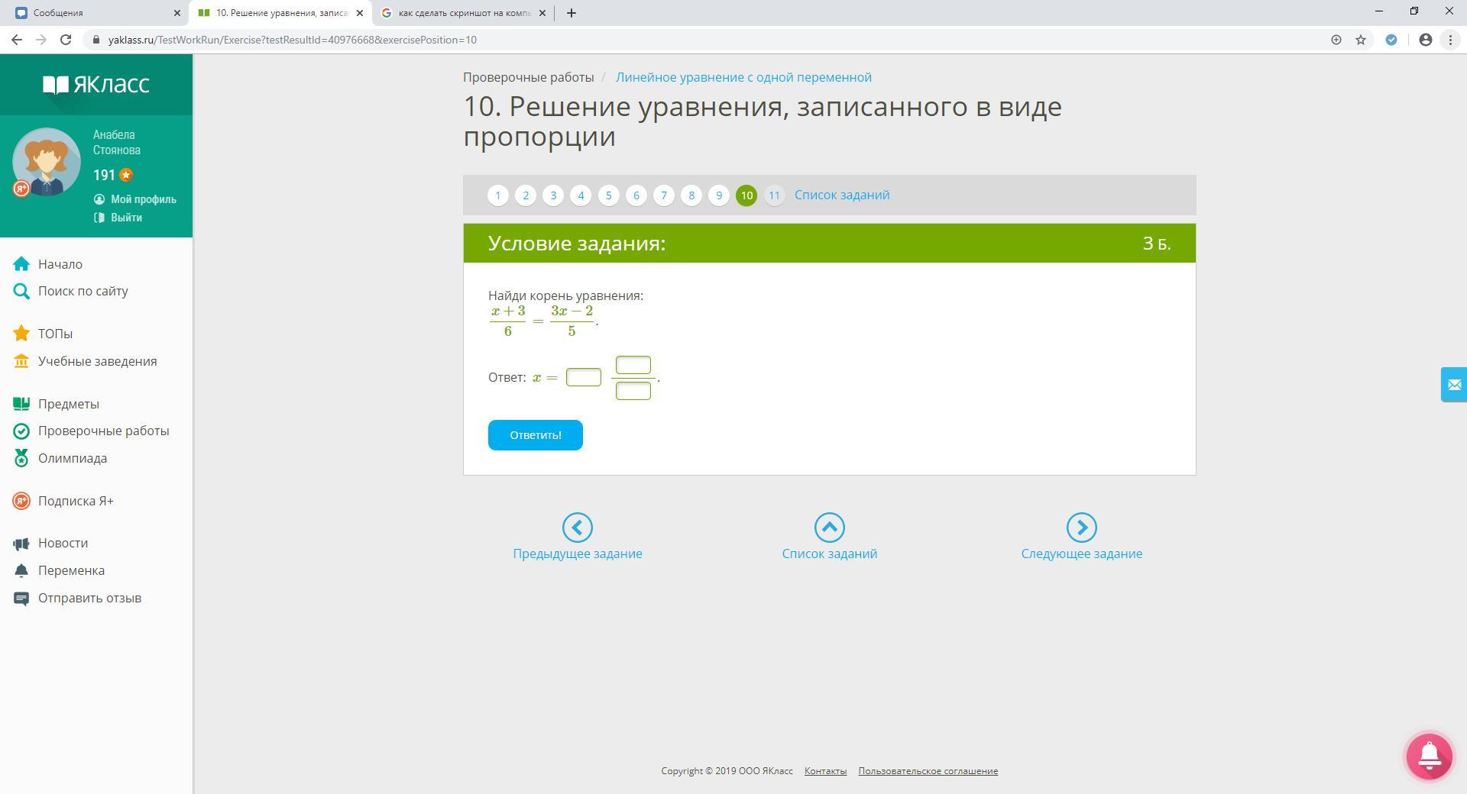Go back in browser history
Image resolution: width=1467 pixels, height=794 pixels.
tap(17, 40)
